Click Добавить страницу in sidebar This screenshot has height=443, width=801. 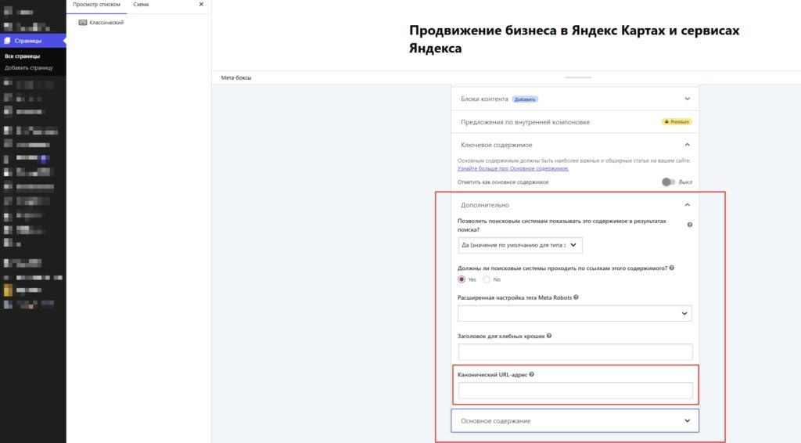[29, 67]
